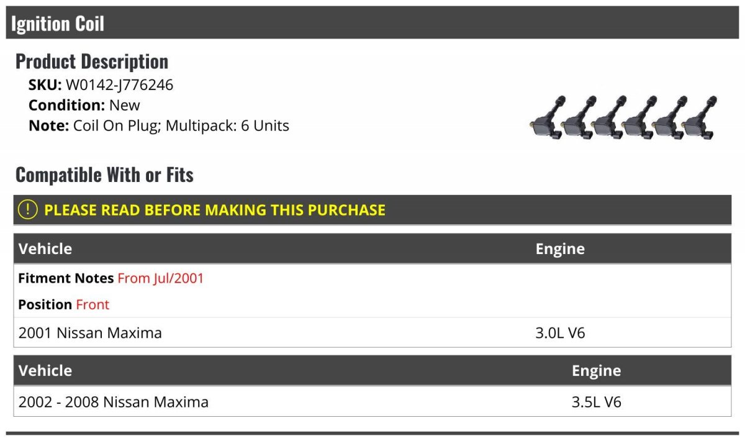This screenshot has width=745, height=441.
Task: Click the Product Description heading
Action: [x=92, y=61]
